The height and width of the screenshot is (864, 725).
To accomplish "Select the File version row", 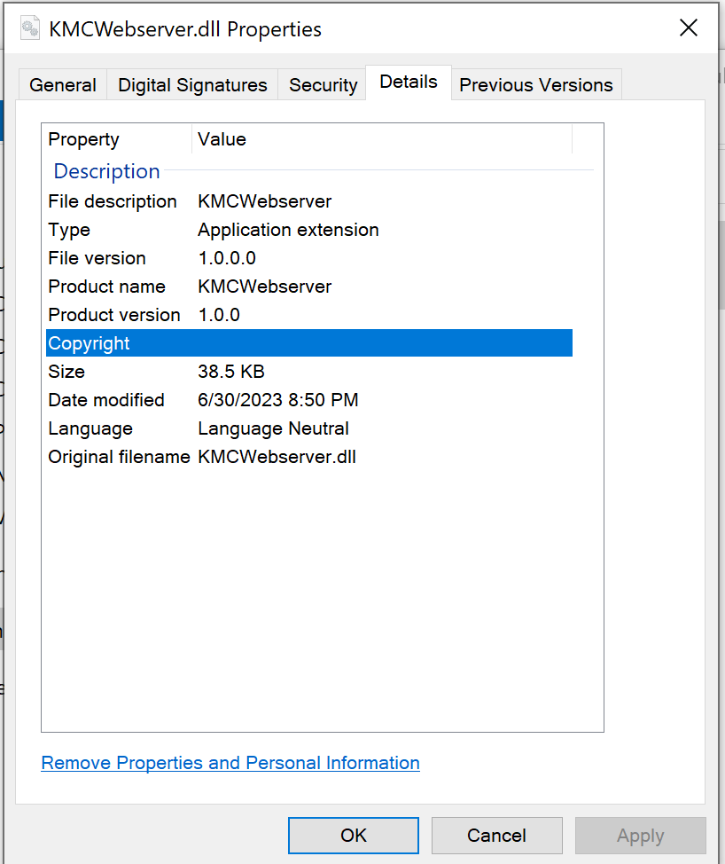I will click(97, 258).
